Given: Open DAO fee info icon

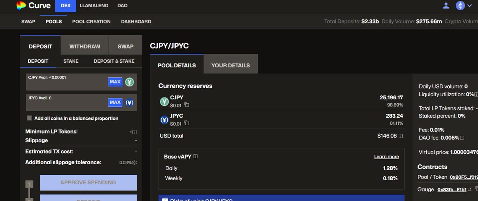Looking at the screenshot, I should [x=462, y=138].
